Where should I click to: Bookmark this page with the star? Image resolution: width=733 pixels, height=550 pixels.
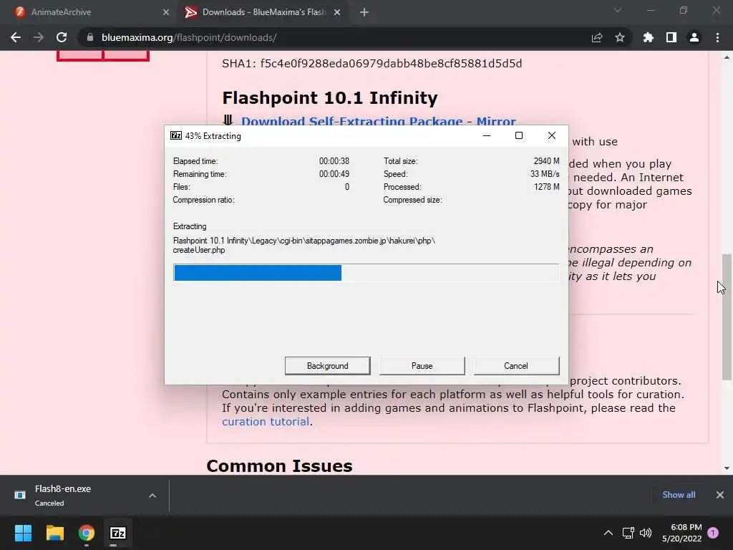pos(620,37)
